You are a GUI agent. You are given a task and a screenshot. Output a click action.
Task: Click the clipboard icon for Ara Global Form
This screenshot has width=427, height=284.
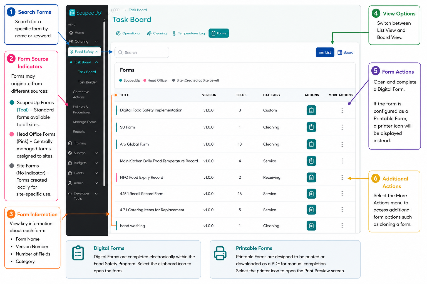tap(311, 144)
